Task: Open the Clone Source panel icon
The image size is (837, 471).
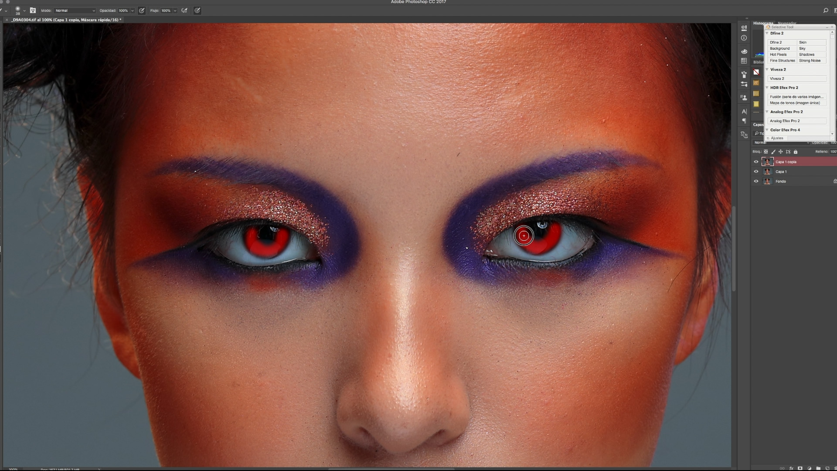Action: (744, 98)
